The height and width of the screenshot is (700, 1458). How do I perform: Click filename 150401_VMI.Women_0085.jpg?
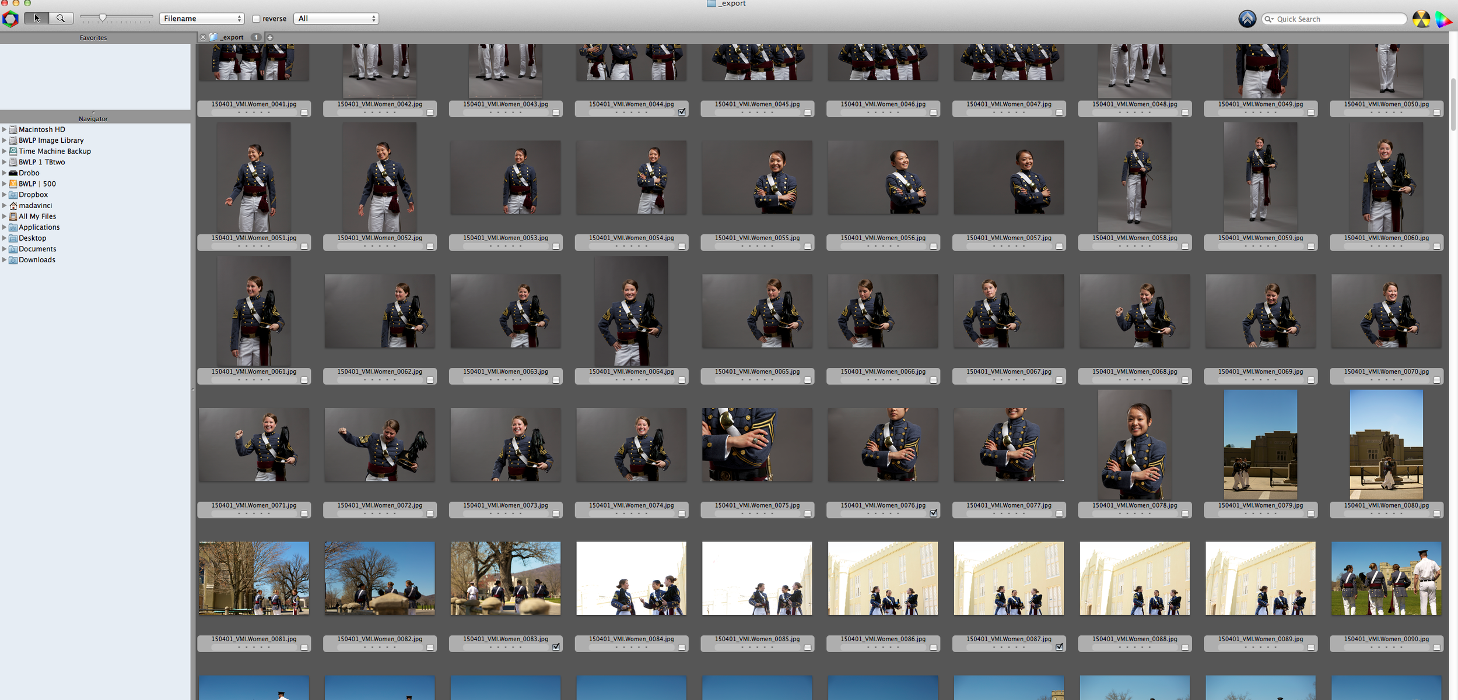point(757,639)
